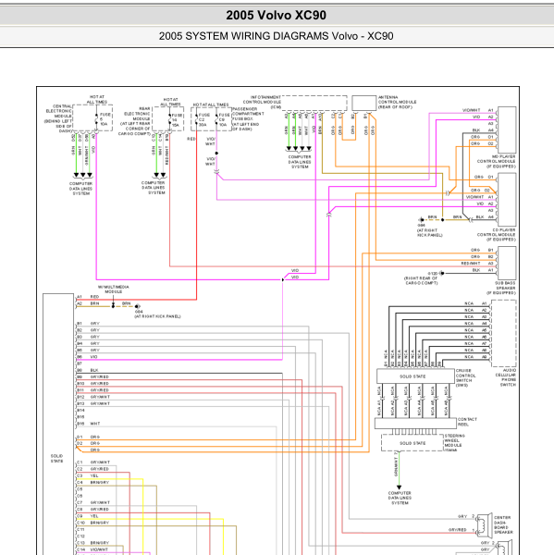Select the "W/ Multimedia Module" note

coord(113,290)
